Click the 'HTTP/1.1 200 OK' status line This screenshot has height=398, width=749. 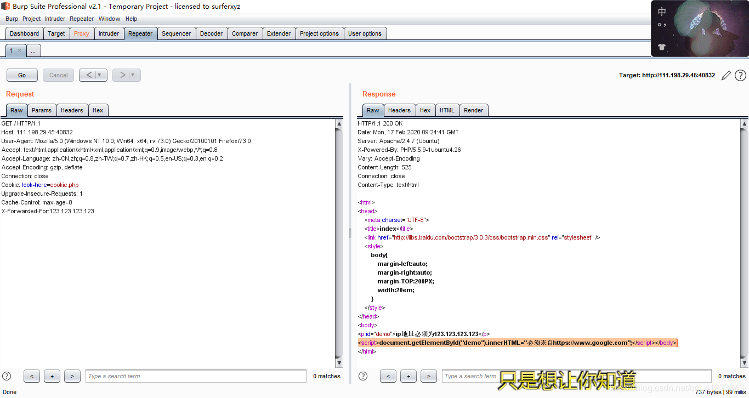point(380,123)
